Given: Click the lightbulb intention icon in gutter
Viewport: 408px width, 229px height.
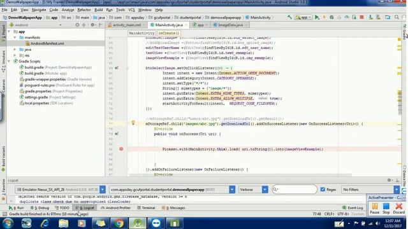Looking at the screenshot, I should click(x=133, y=123).
